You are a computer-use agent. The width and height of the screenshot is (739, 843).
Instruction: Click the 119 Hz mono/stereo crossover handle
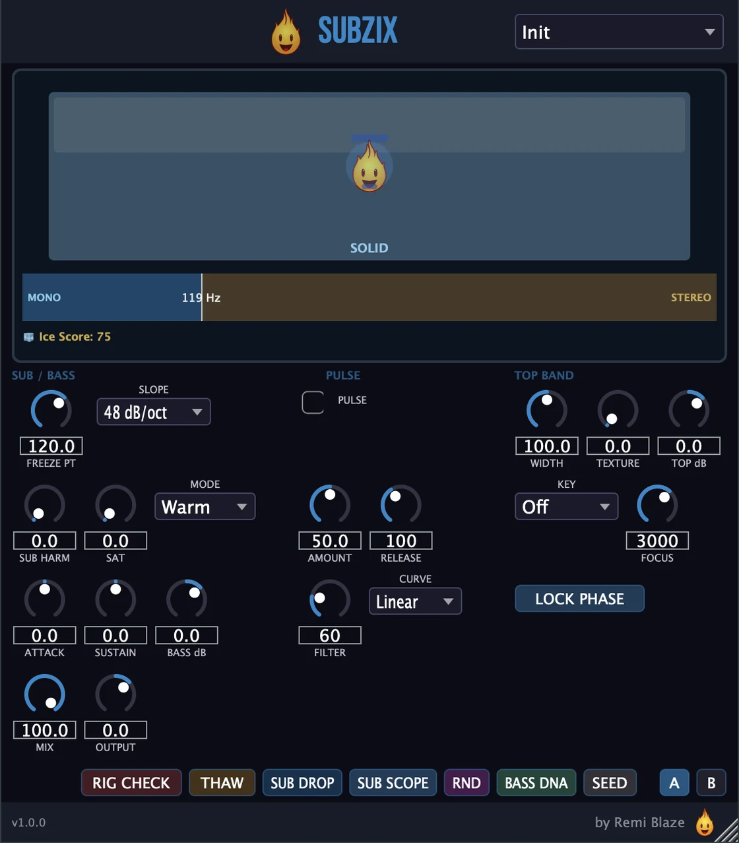(202, 298)
